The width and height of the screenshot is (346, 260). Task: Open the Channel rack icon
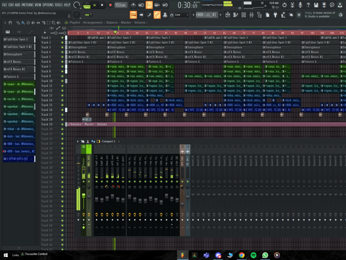(x=244, y=15)
